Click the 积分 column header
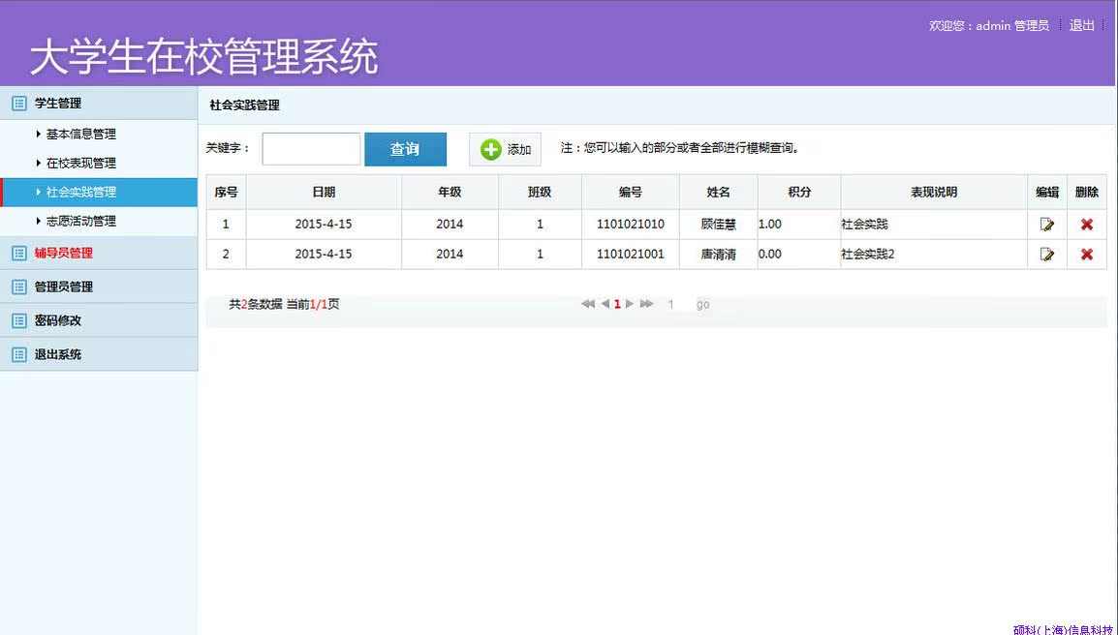Screen dimensions: 1118x635 tap(799, 193)
